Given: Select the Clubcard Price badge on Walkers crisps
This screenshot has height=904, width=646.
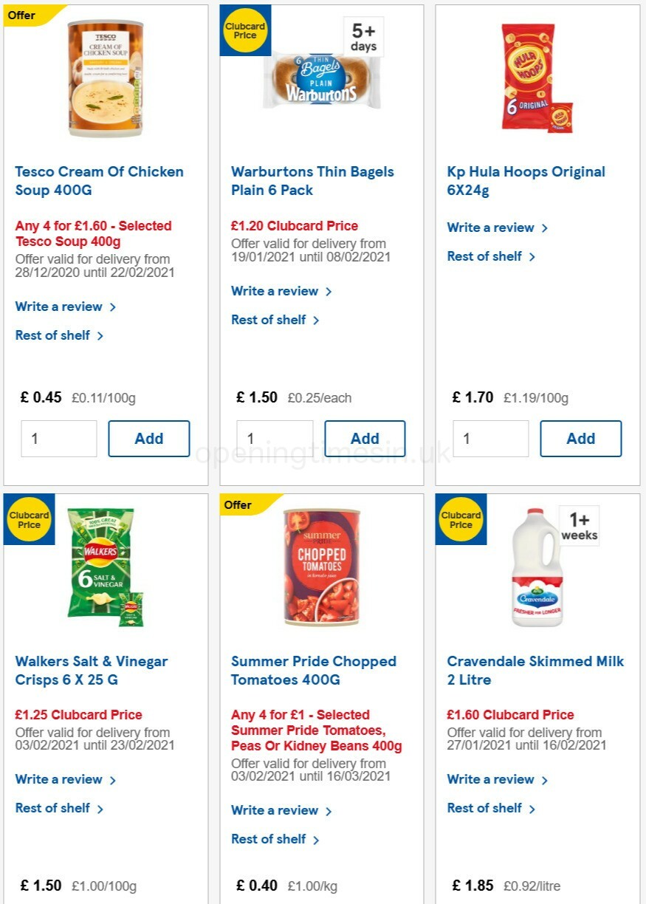Looking at the screenshot, I should (x=29, y=519).
